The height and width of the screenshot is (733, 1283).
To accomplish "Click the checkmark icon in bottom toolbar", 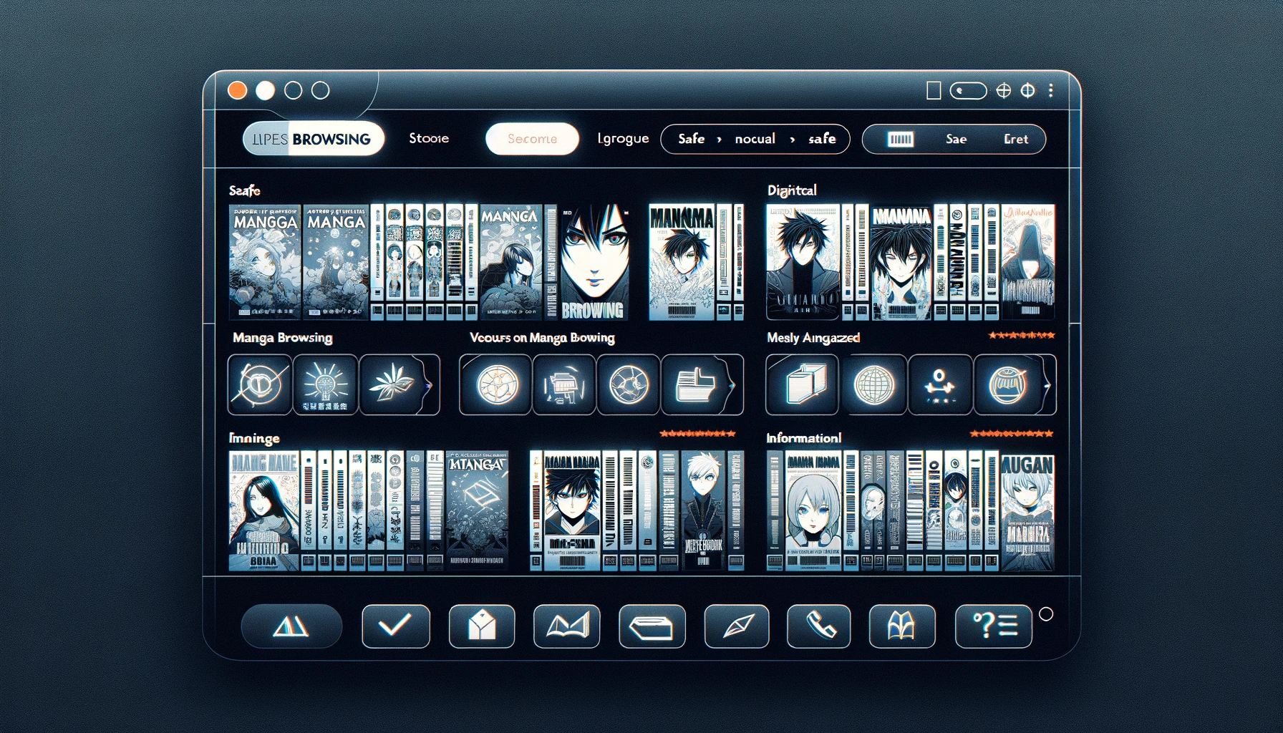I will (395, 626).
